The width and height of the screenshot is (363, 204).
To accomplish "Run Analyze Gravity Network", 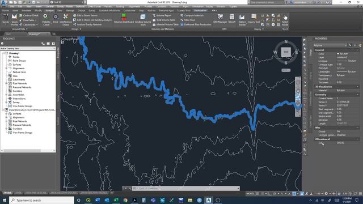I will [87, 24].
